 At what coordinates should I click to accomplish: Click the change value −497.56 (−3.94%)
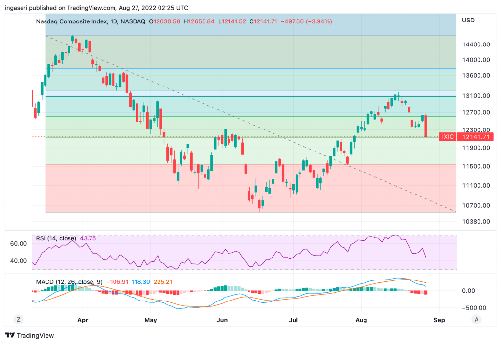(x=306, y=21)
